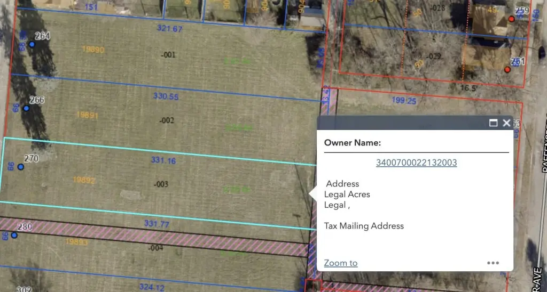Click the blue address point marker for 264
This screenshot has height=292, width=547.
(x=32, y=44)
